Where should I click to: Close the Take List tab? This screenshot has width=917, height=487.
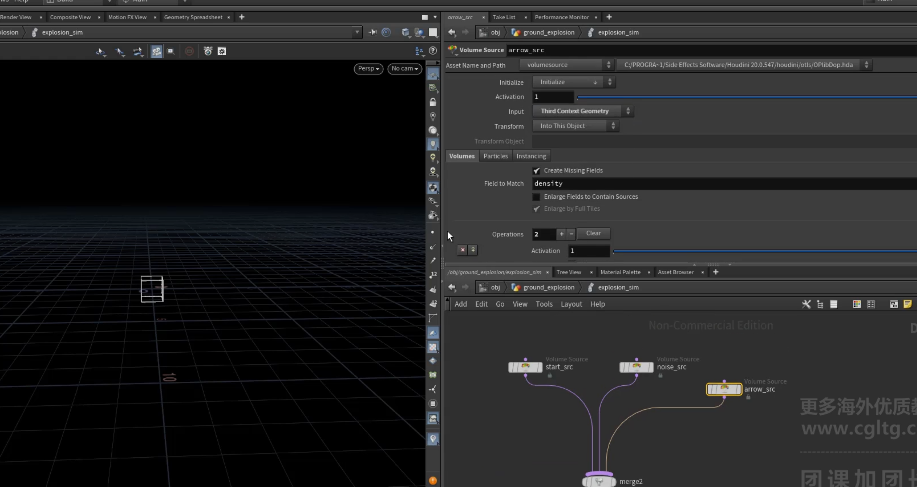(525, 17)
